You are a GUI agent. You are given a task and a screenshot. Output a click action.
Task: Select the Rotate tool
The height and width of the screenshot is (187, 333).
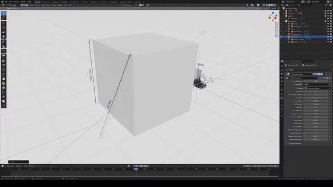coord(4,28)
